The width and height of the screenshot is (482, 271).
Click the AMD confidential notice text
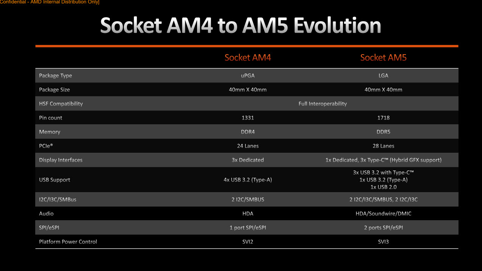(50, 2)
